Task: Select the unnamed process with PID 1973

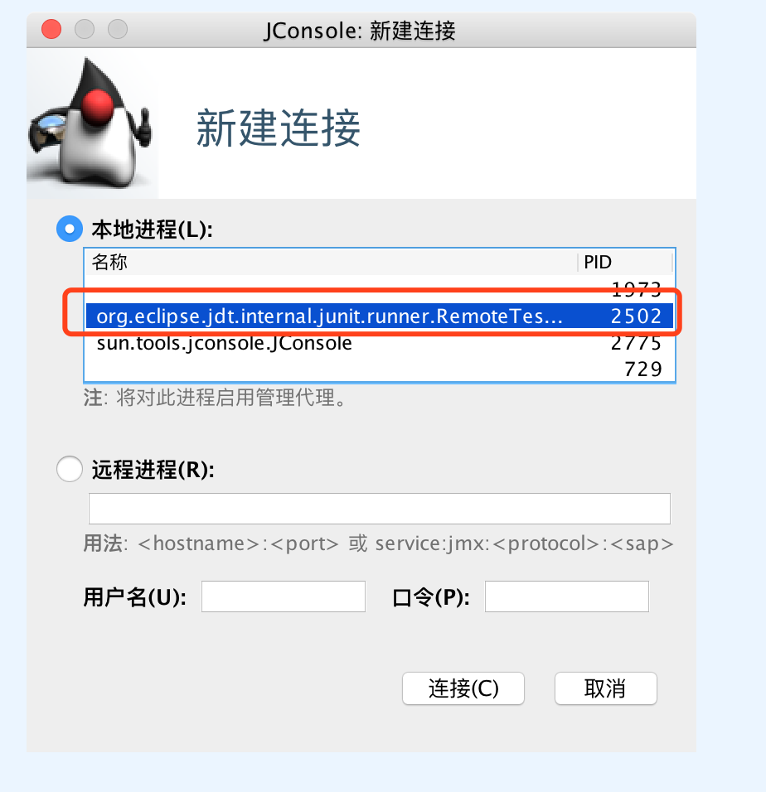Action: (x=380, y=289)
